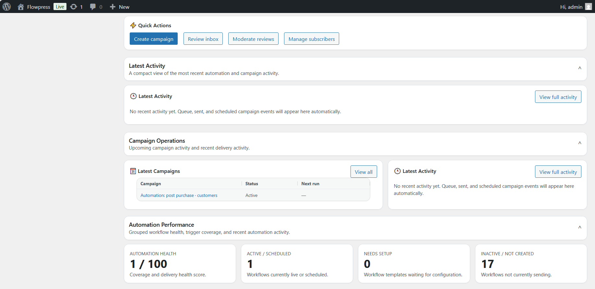Click the Campaign column header
The image size is (595, 289).
coord(151,184)
